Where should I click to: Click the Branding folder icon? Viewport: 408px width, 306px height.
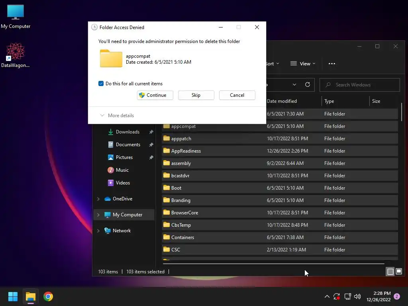coord(167,200)
